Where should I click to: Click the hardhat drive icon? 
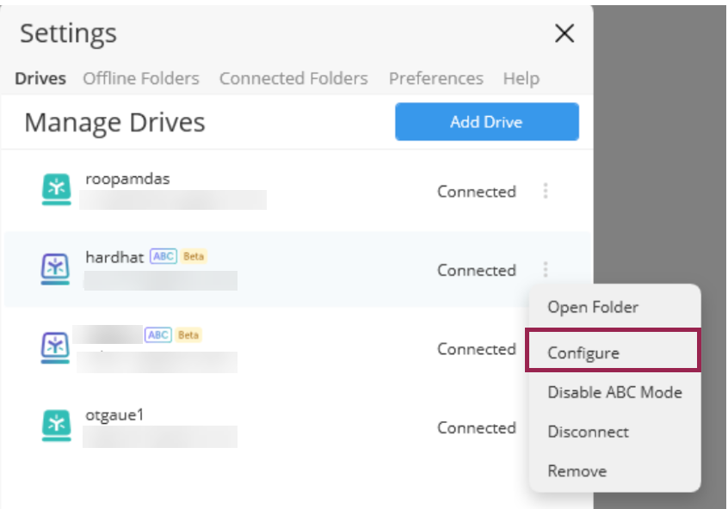coord(56,269)
